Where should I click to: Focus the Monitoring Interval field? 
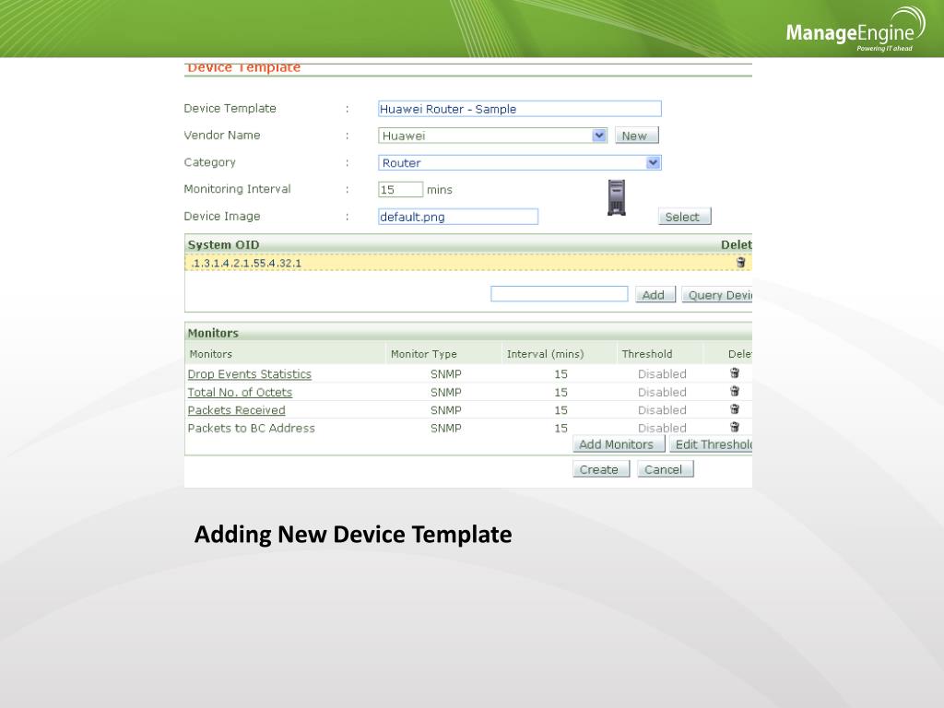click(400, 190)
